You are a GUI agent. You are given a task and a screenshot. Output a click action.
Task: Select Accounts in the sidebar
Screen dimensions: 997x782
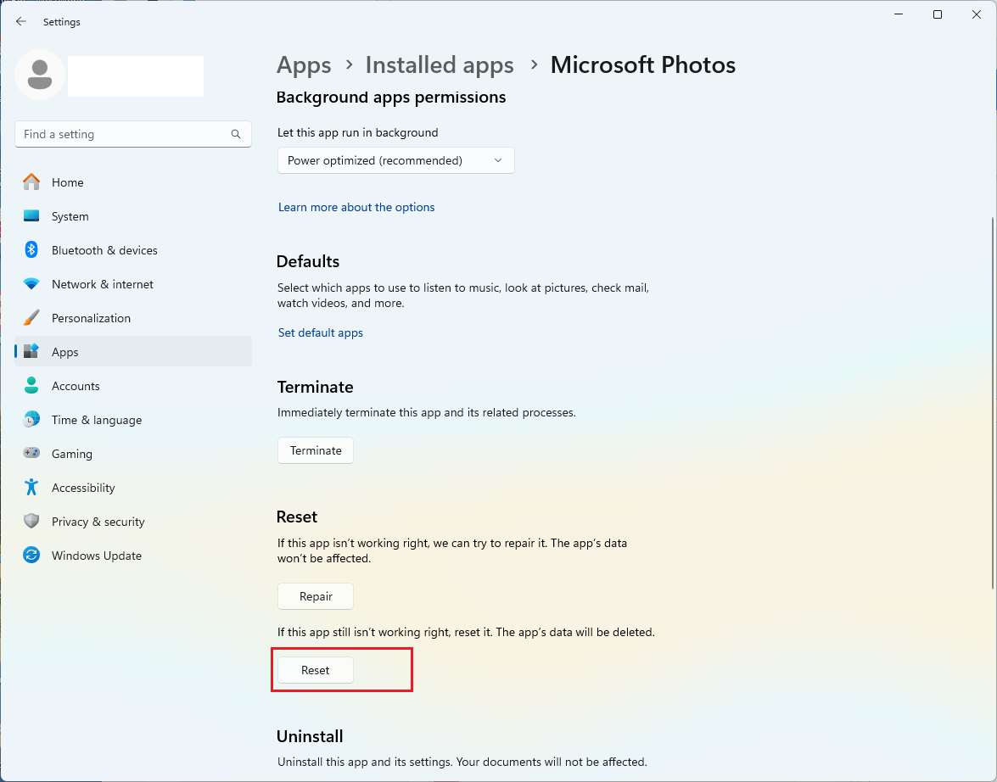point(133,386)
